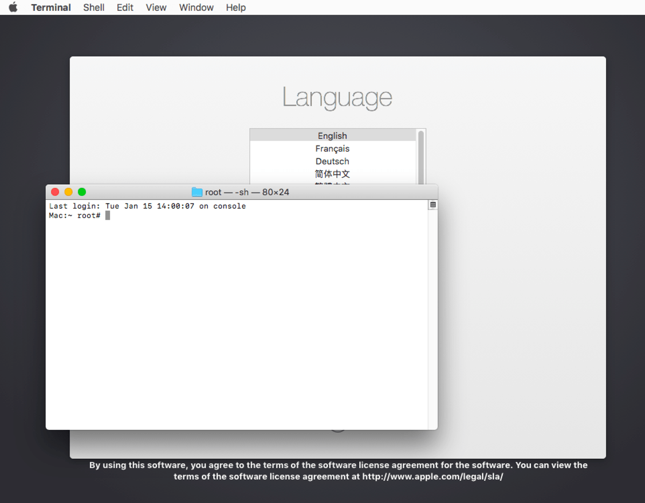Select English in the language list
Viewport: 645px width, 503px height.
[x=332, y=135]
